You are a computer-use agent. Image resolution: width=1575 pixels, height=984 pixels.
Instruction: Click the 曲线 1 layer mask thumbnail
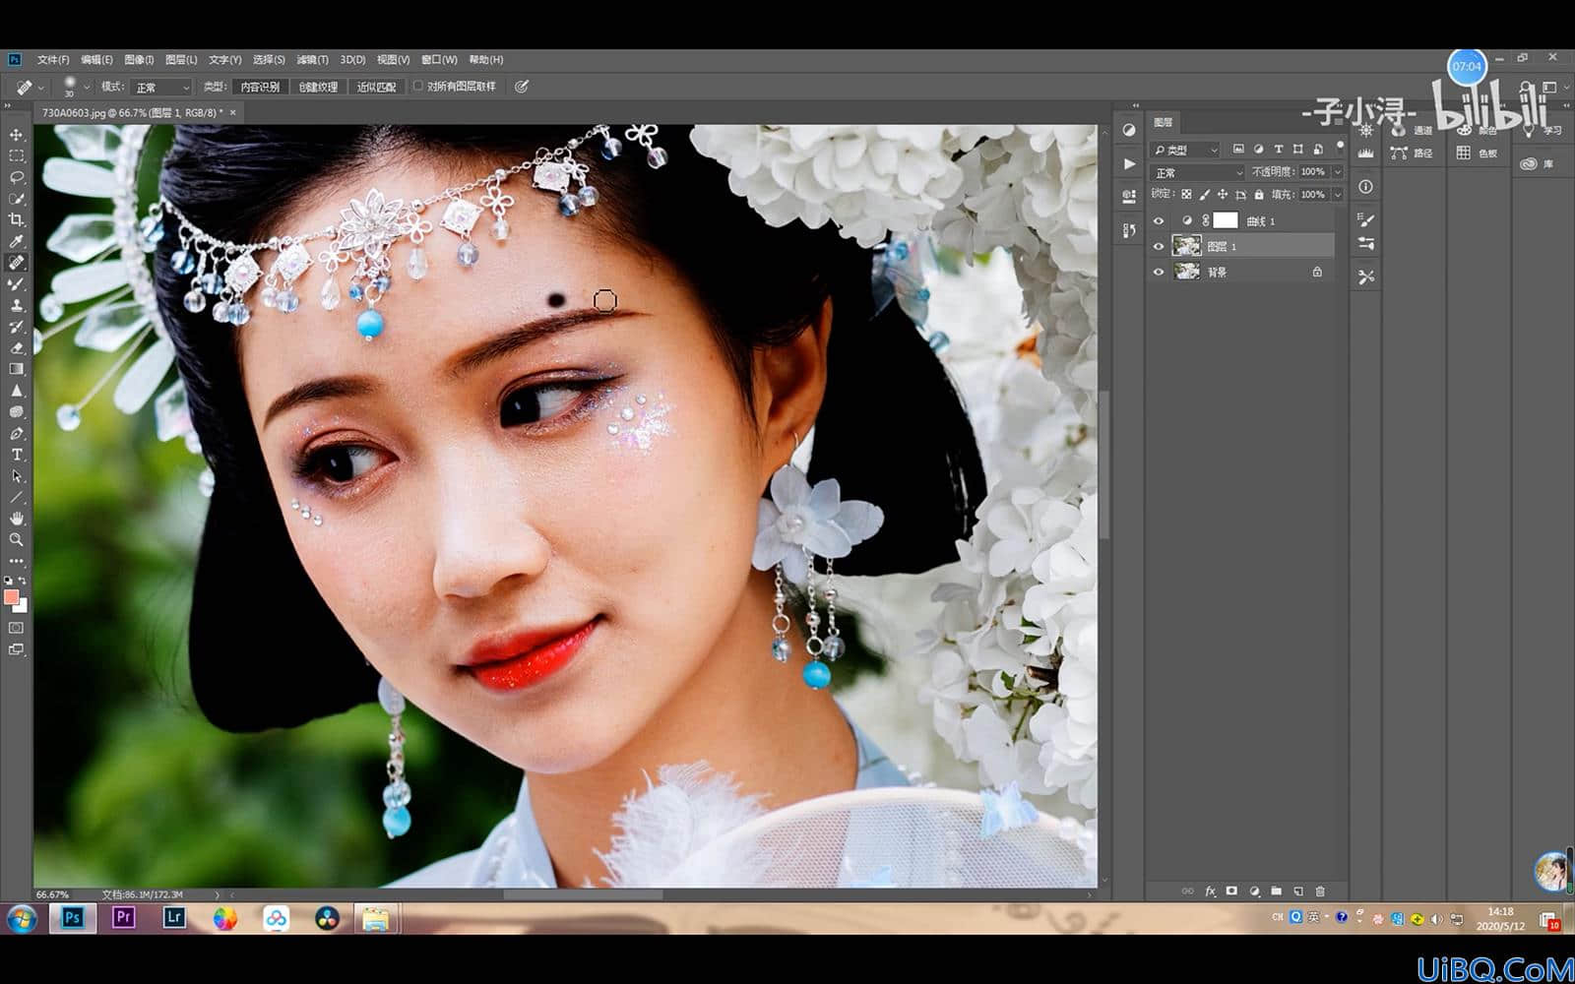coord(1226,221)
